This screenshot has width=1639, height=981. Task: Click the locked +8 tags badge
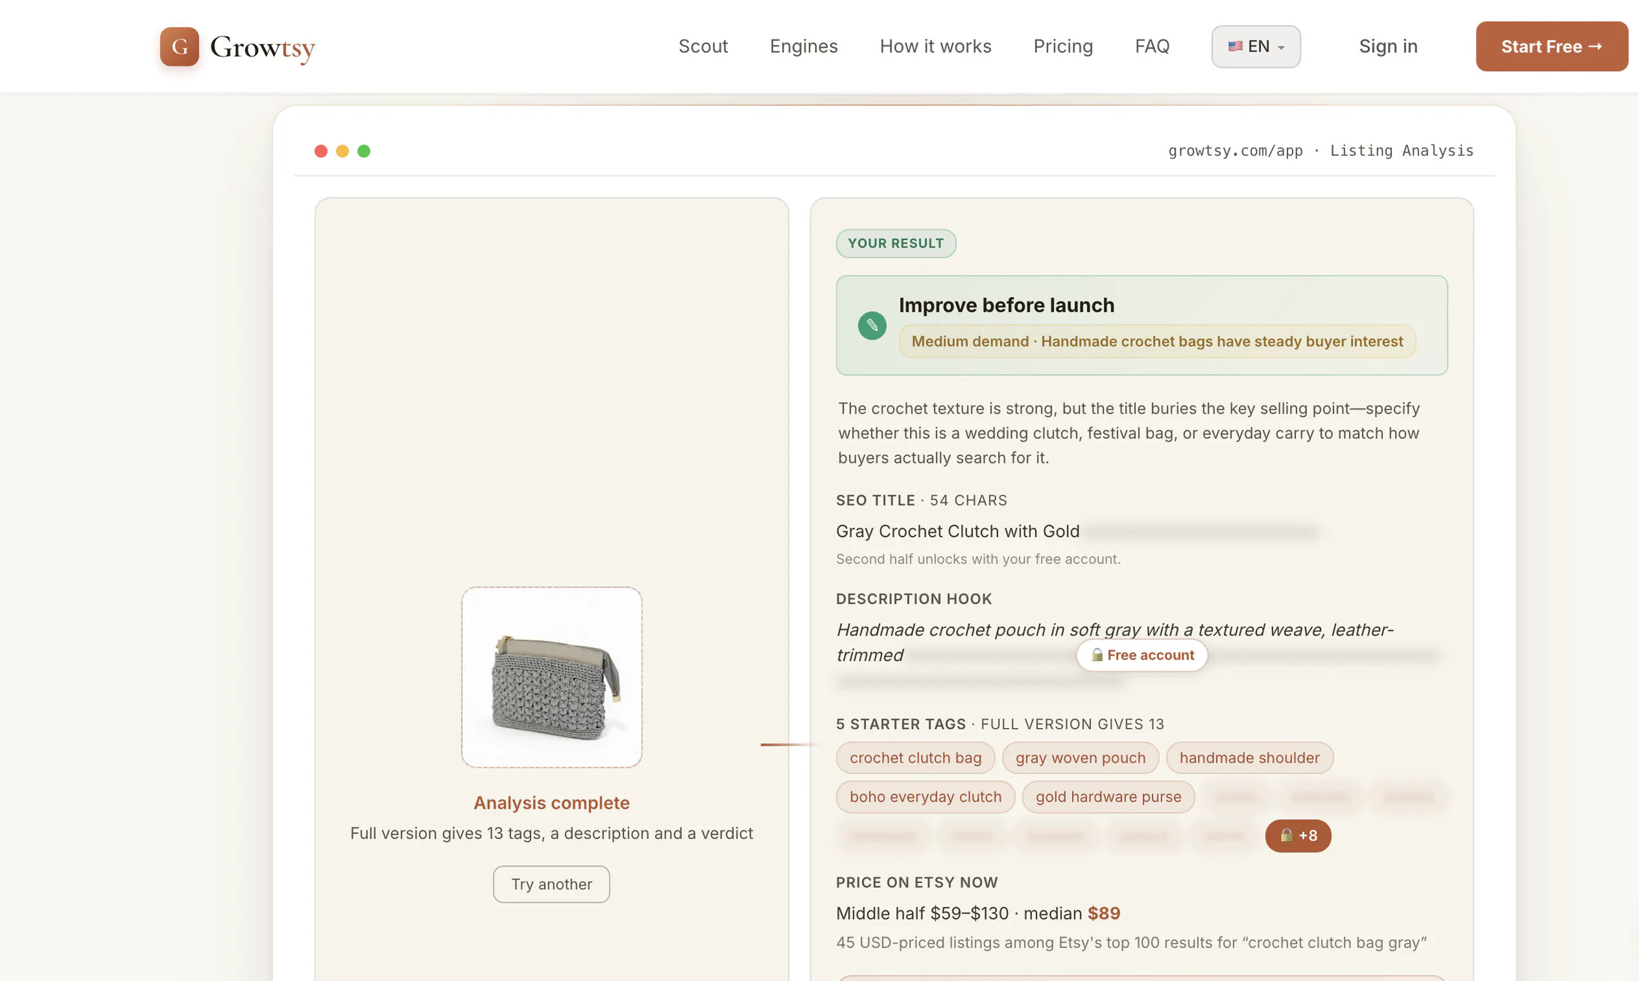[x=1297, y=835]
